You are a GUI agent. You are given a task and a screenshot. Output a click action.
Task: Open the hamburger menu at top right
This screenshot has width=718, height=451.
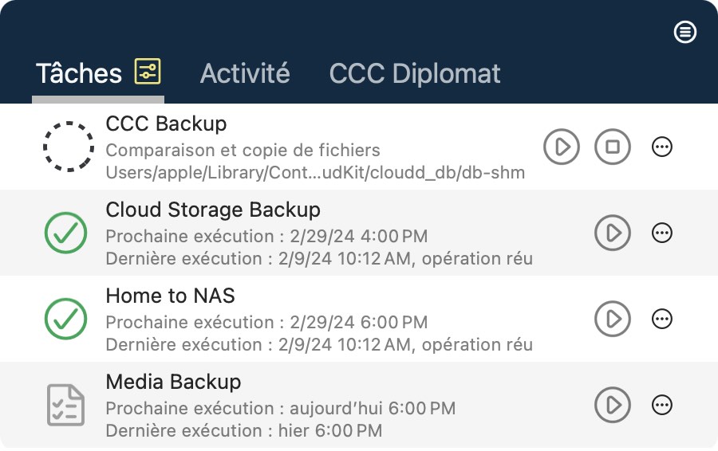pos(685,32)
